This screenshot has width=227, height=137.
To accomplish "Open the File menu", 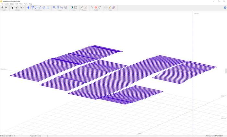I will pos(2,4).
